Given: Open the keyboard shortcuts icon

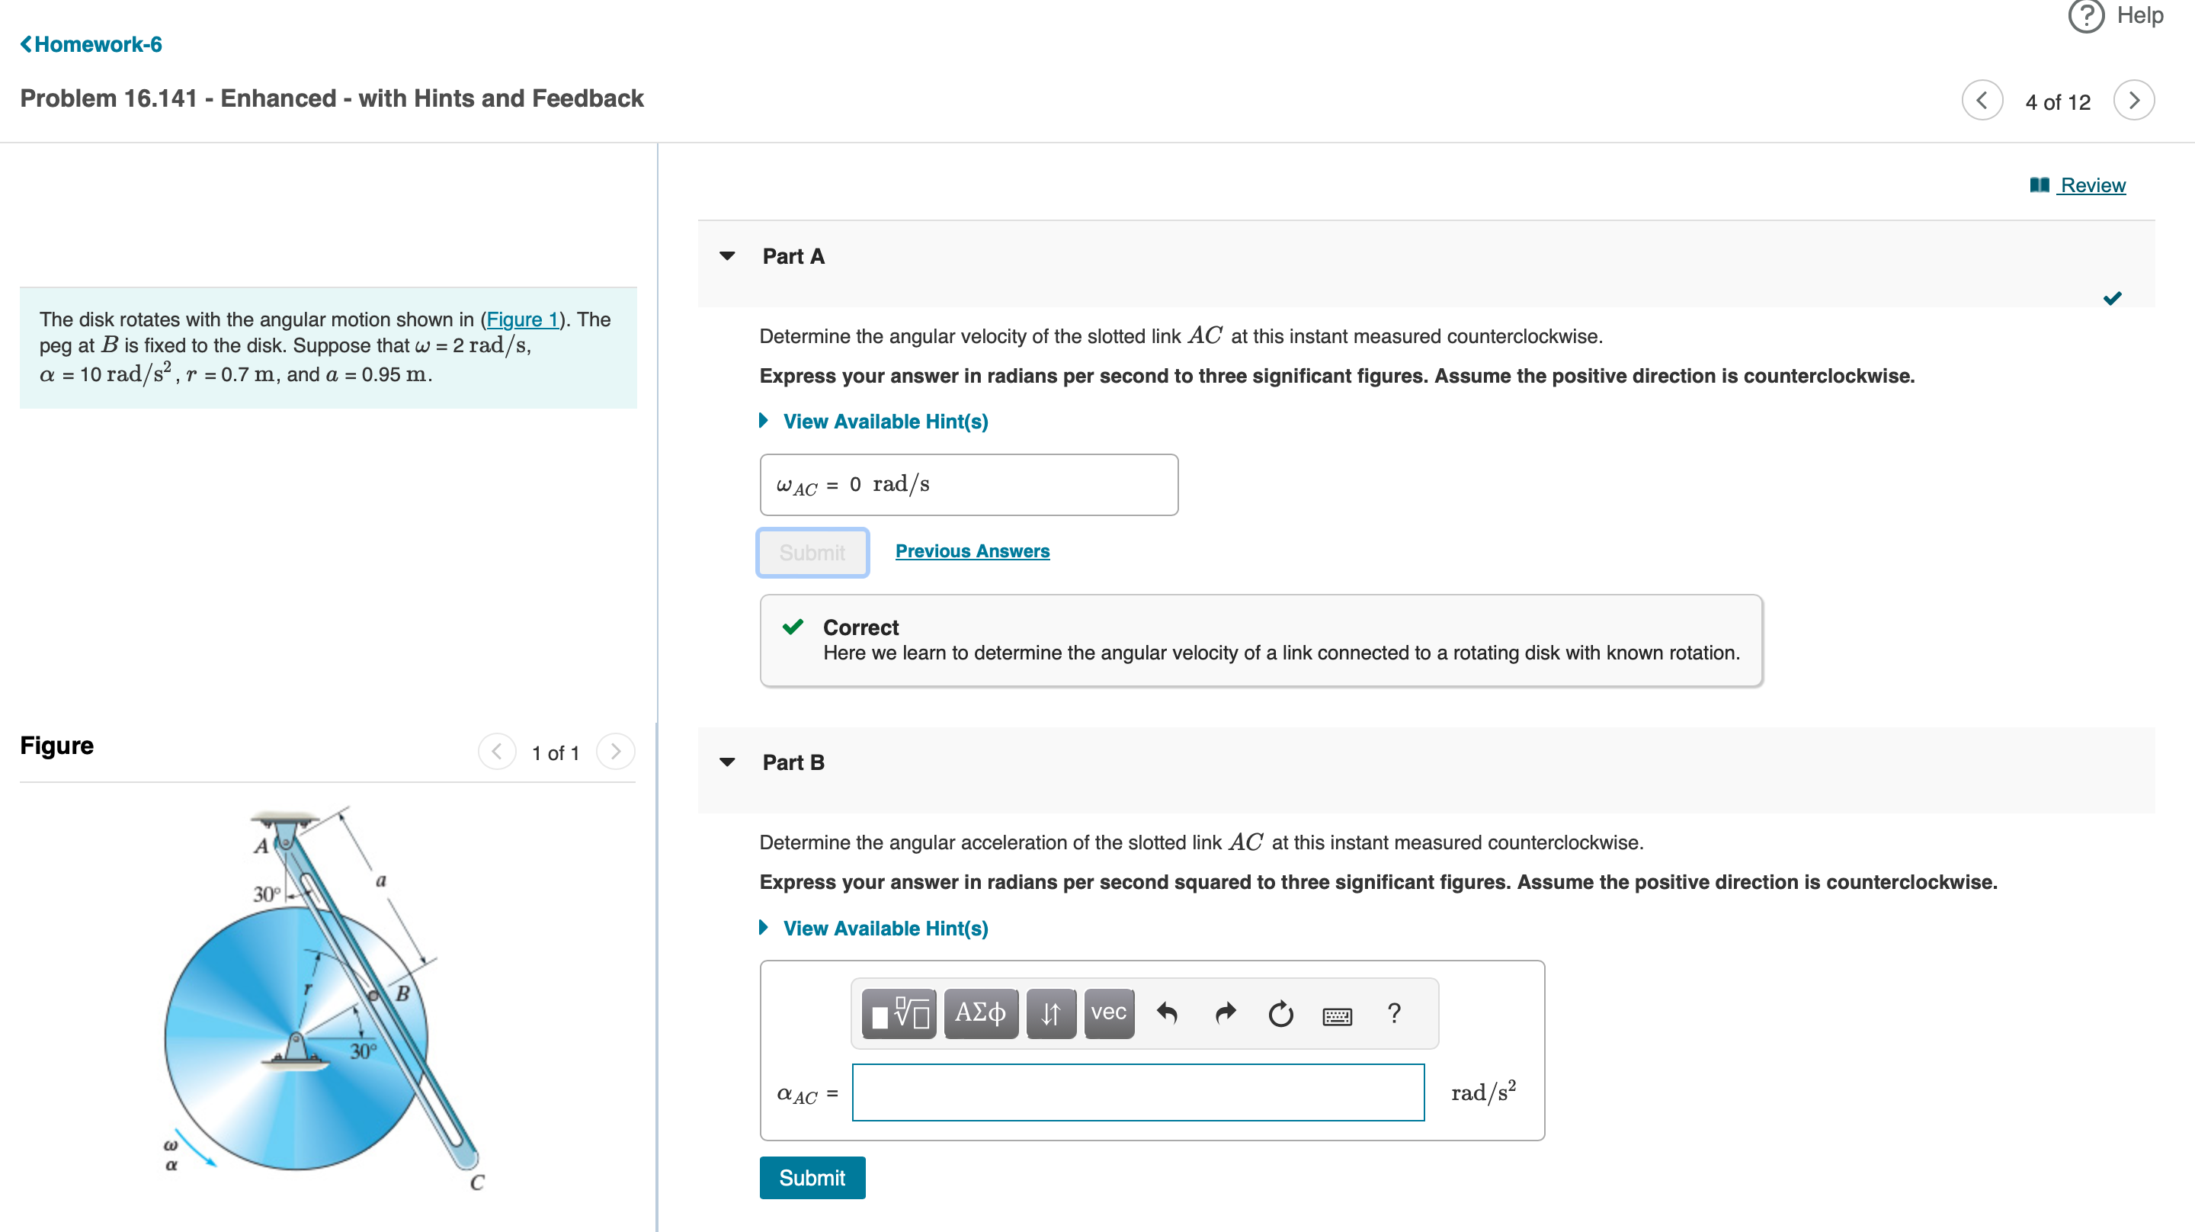Looking at the screenshot, I should [x=1336, y=1015].
